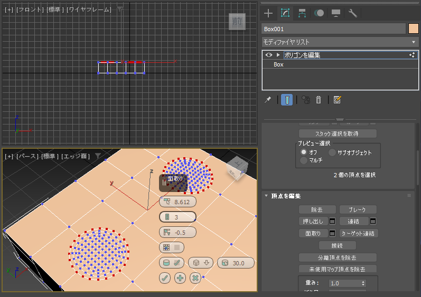The height and width of the screenshot is (297, 421).
Task: Click the 除去 button
Action: coord(317,209)
